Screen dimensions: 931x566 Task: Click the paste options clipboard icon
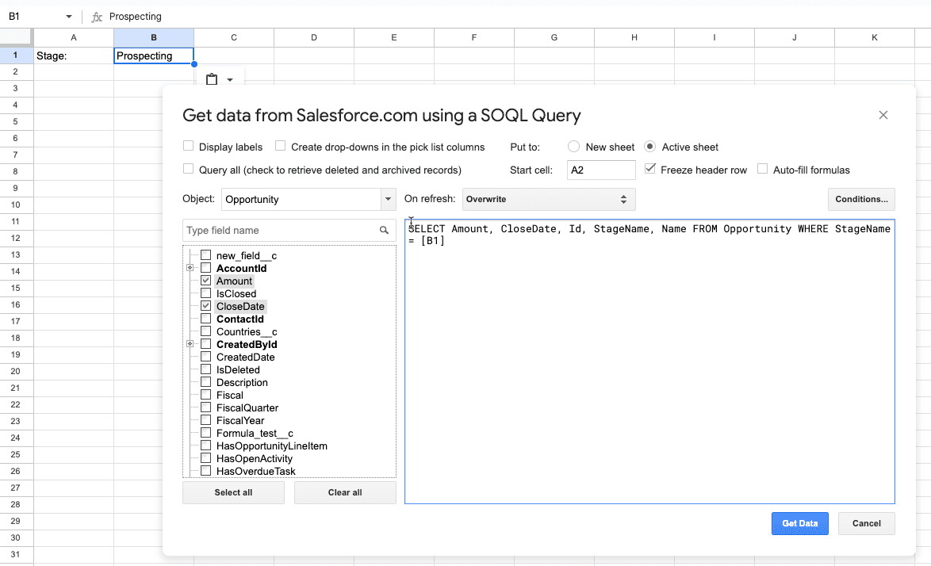coord(212,79)
